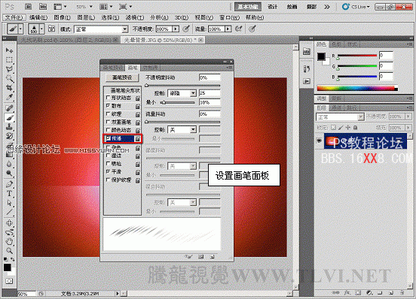The image size is (416, 299).
Task: Select the 3D Object Rotate tool
Action: coord(9,223)
